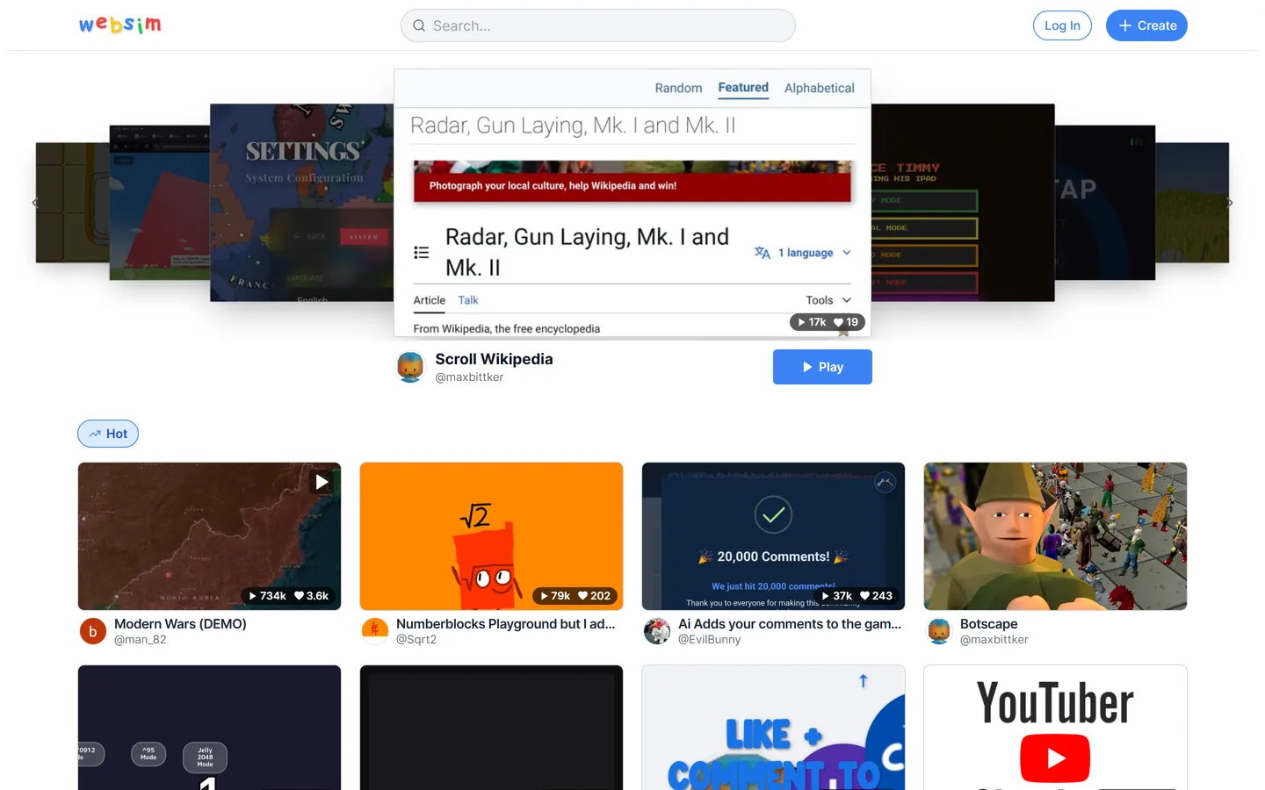Click play icon on Modern Wars thumbnail
Viewport: 1265px width, 790px height.
point(322,482)
